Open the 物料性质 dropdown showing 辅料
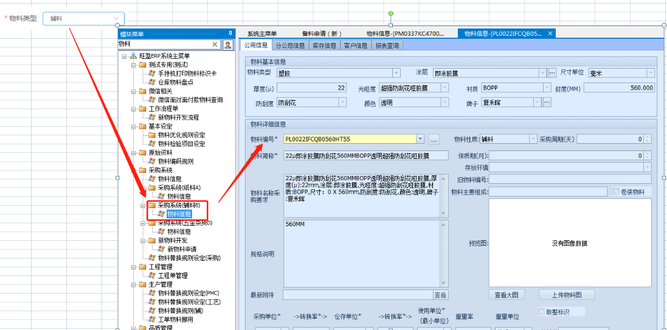This screenshot has height=330, width=667. 533,139
